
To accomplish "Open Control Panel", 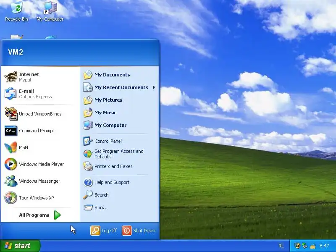I will (120, 141).
